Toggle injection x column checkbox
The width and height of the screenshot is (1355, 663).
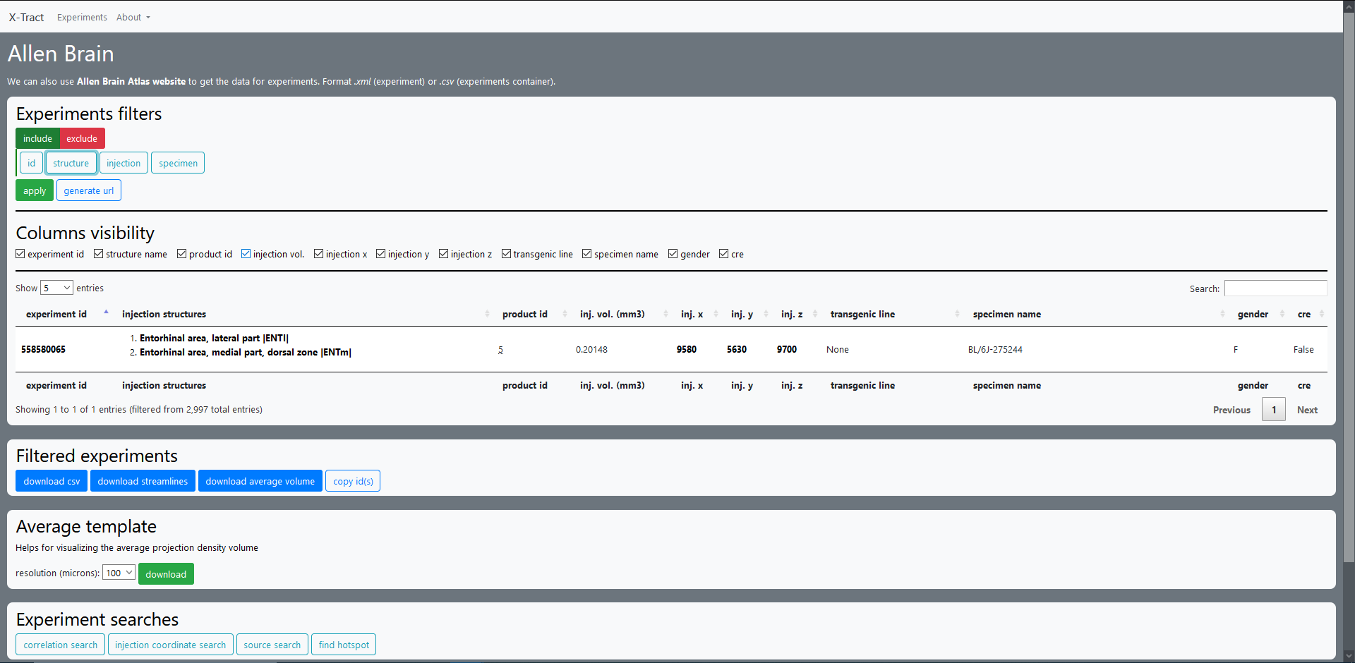tap(319, 254)
